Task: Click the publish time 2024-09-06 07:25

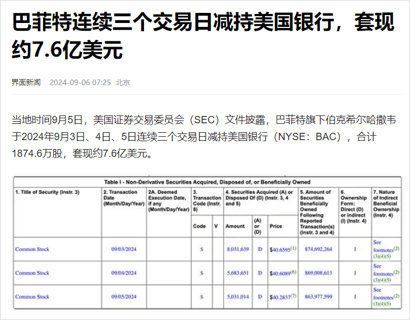Action: tap(80, 83)
